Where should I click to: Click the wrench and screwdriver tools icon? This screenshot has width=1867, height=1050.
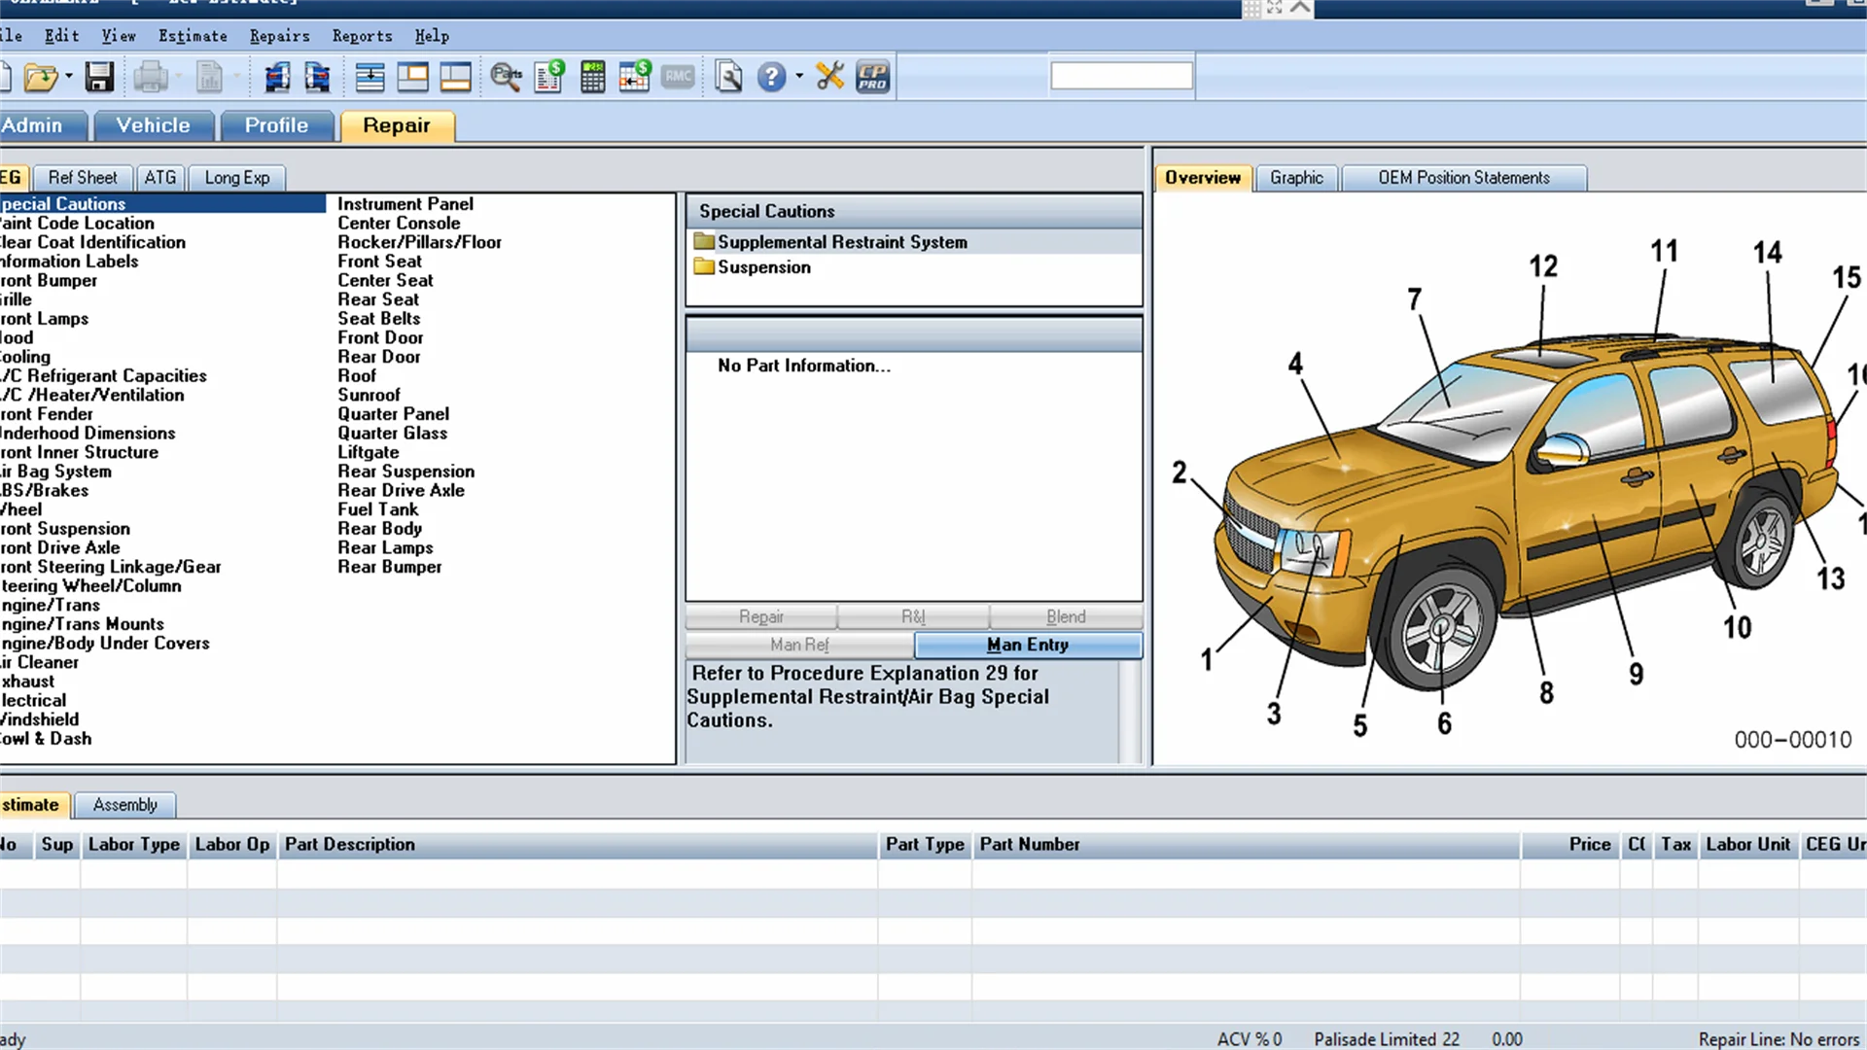[x=829, y=77]
